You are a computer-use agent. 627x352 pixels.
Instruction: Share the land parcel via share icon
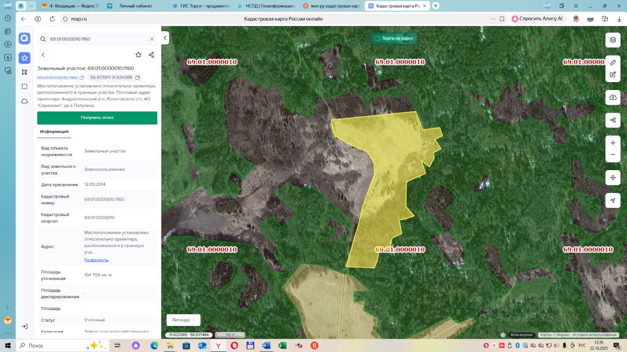[x=151, y=55]
